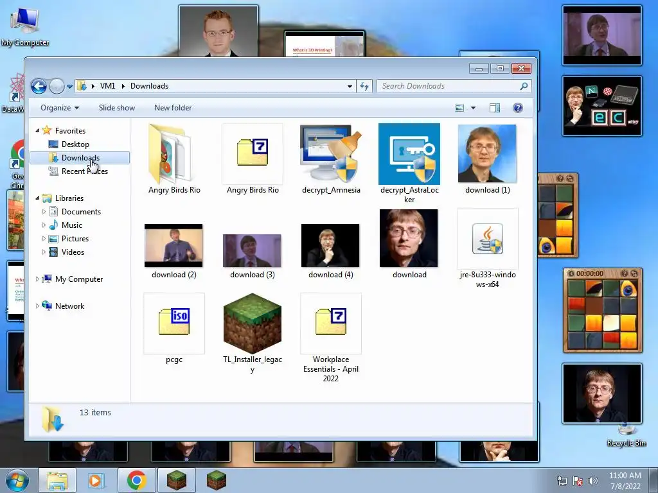Viewport: 658px width, 493px height.
Task: Refresh the Downloads folder view
Action: (x=364, y=87)
